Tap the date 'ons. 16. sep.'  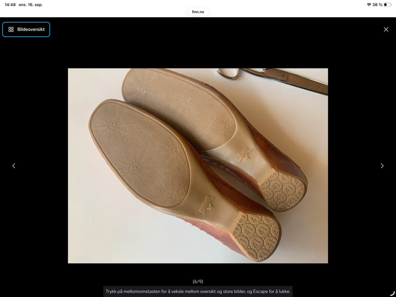click(31, 5)
